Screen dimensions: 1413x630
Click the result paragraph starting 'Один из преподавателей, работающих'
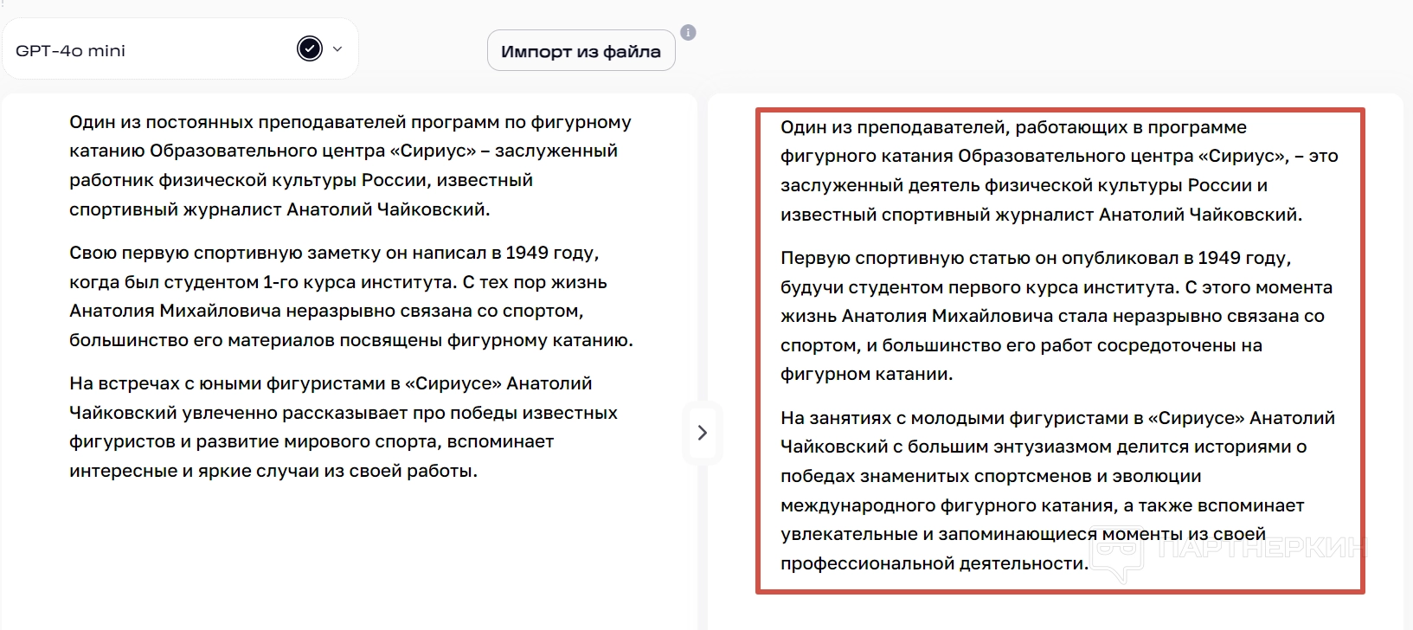pos(1058,170)
